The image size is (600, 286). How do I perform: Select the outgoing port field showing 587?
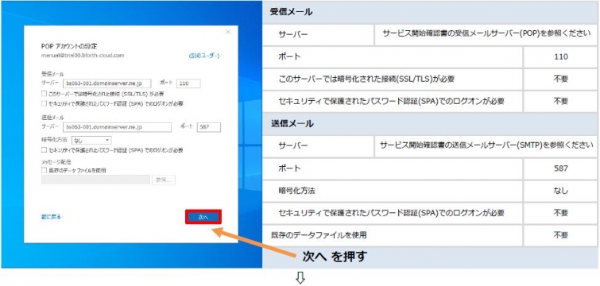pyautogui.click(x=209, y=127)
